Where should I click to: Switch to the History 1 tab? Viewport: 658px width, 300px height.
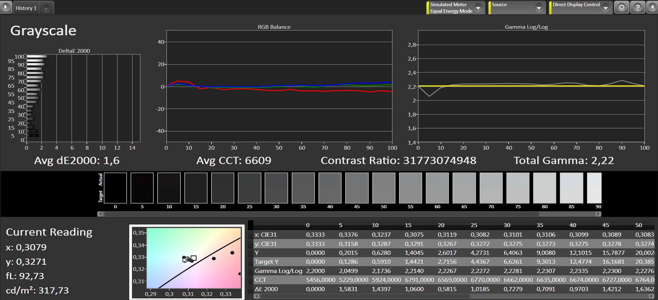(x=26, y=8)
